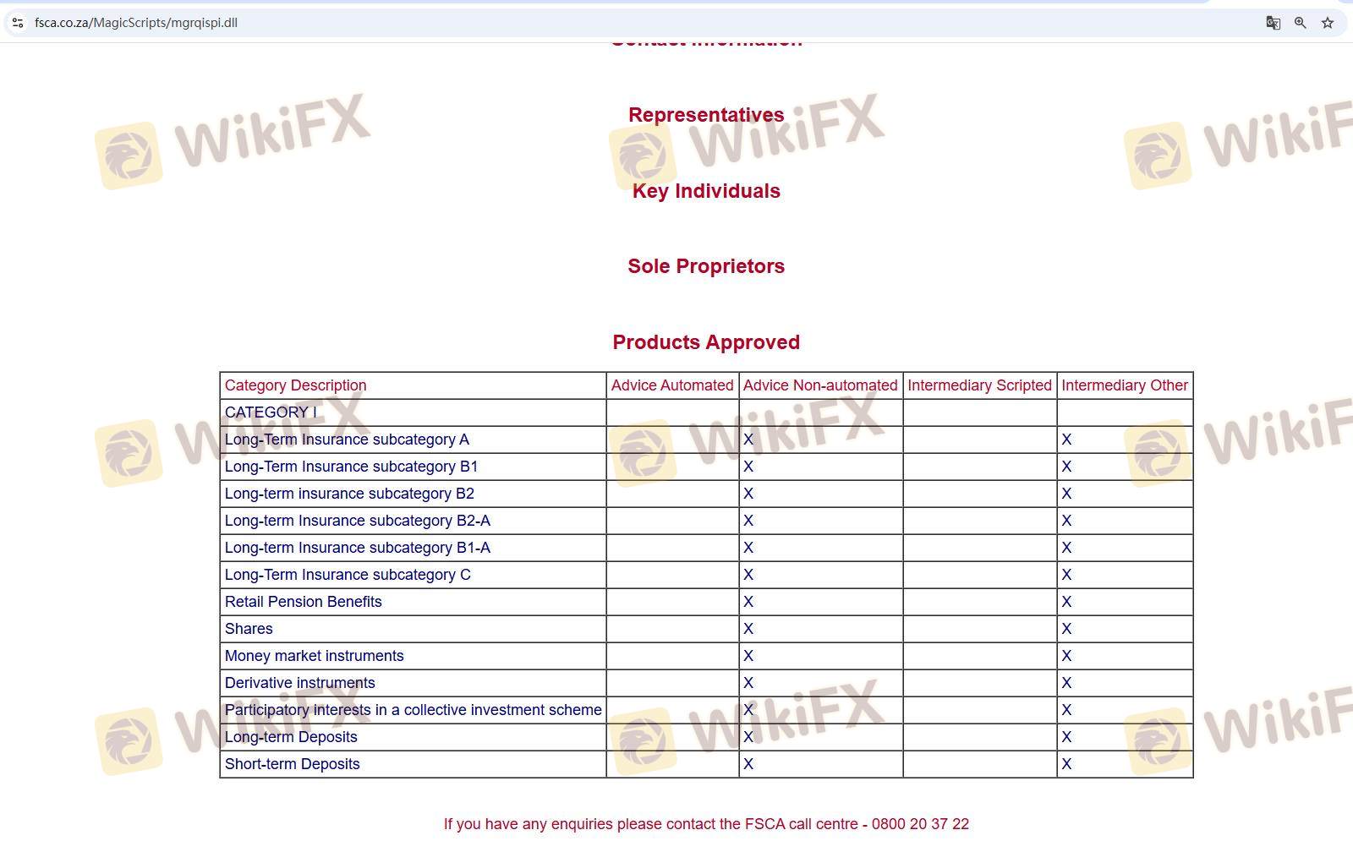Click the zoom magnifier icon
The height and width of the screenshot is (841, 1353).
[1301, 23]
